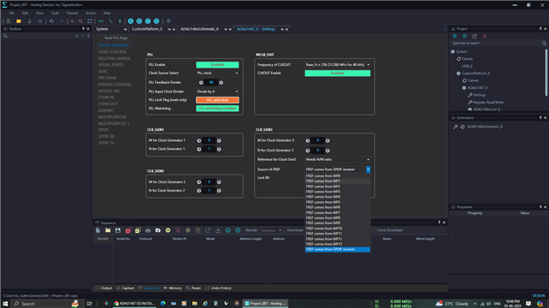Click the search magnifier in Project panel
Viewport: 549px width, 308px height.
[x=544, y=44]
